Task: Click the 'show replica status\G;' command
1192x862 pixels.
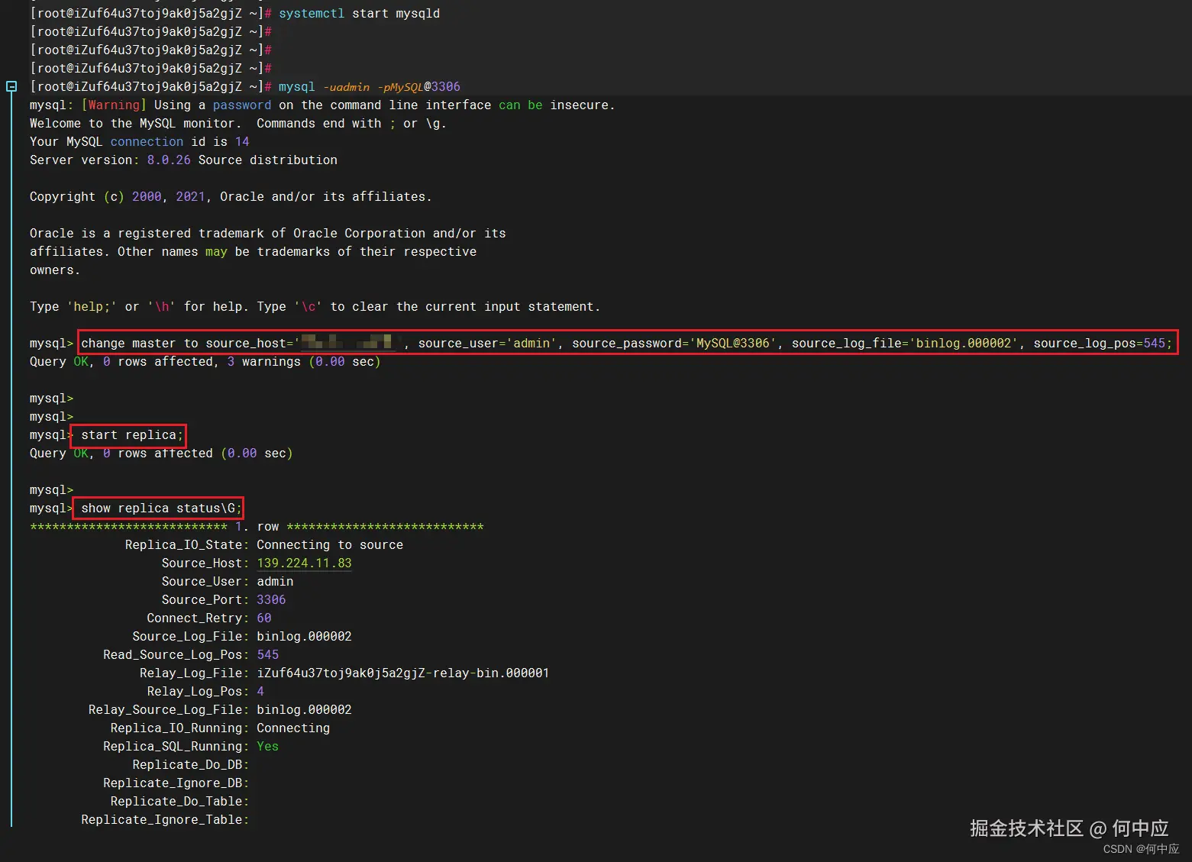Action: coord(161,508)
